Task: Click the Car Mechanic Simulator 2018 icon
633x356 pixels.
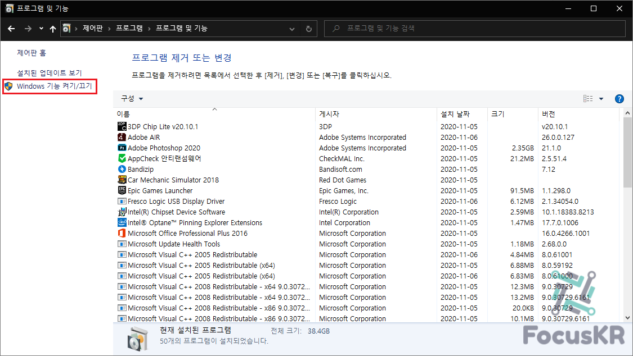Action: click(122, 180)
